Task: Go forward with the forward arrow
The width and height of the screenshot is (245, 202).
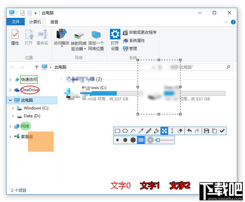Action: [x=22, y=67]
